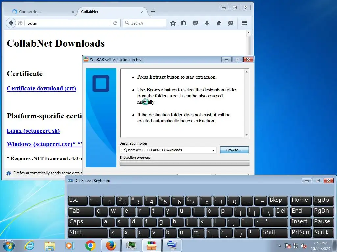Click Enter arrow key on keyboard
The height and width of the screenshot is (252, 337).
coord(271,222)
